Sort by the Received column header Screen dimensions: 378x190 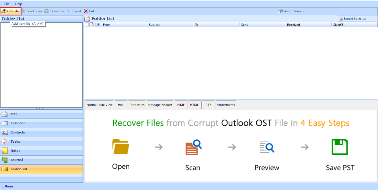click(x=309, y=25)
